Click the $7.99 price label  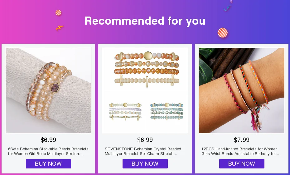[x=242, y=140]
